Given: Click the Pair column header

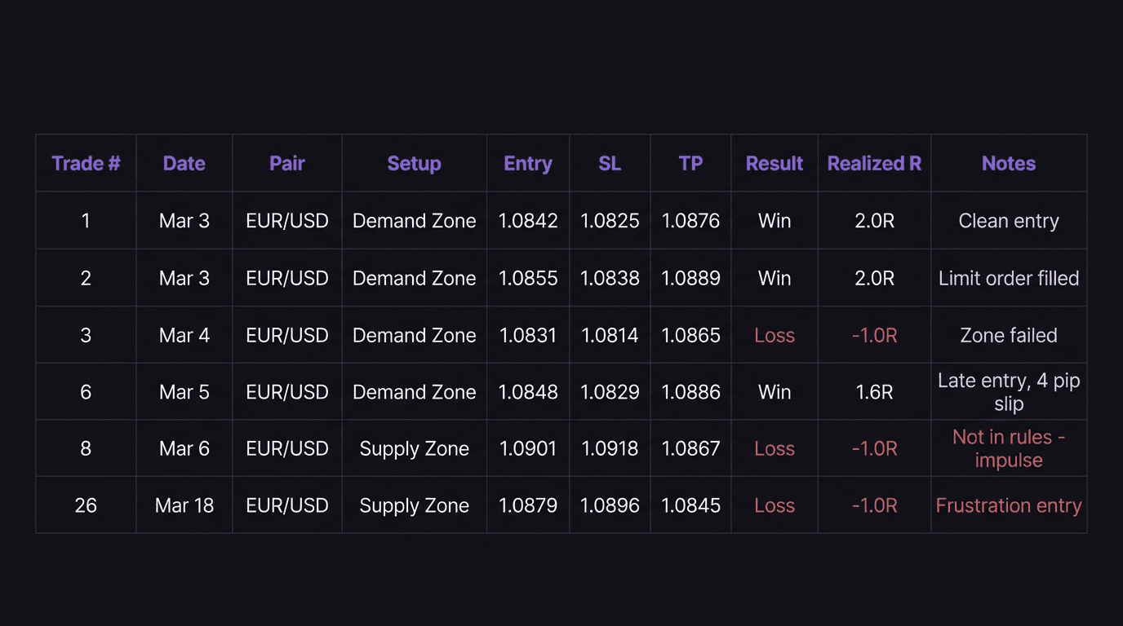Looking at the screenshot, I should (x=286, y=163).
